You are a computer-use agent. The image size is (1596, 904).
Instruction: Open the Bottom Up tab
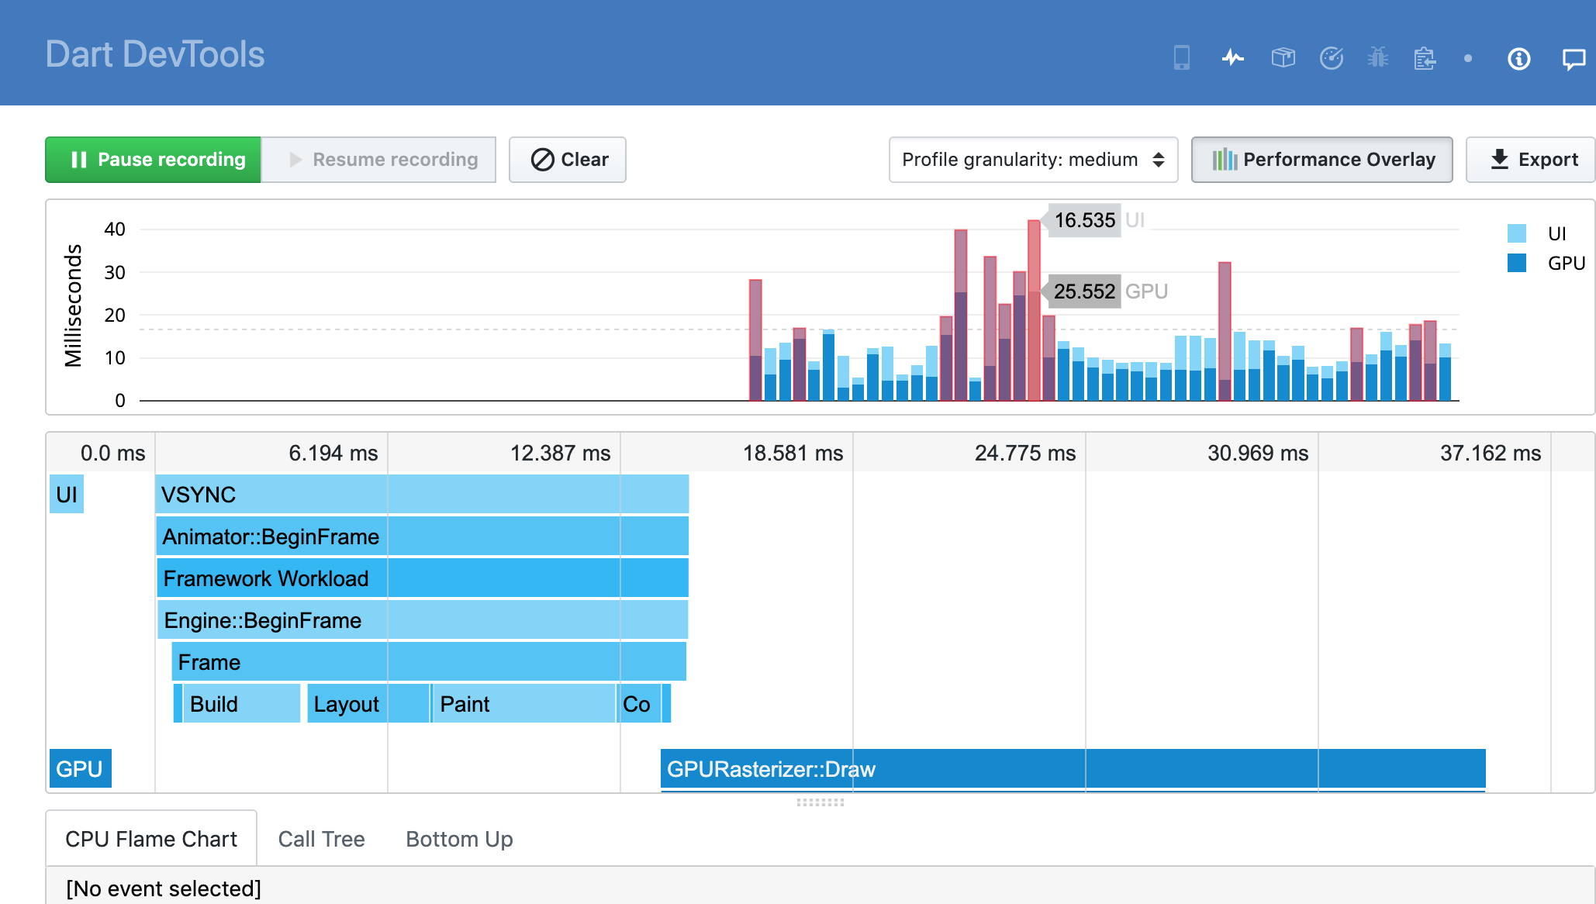click(458, 839)
